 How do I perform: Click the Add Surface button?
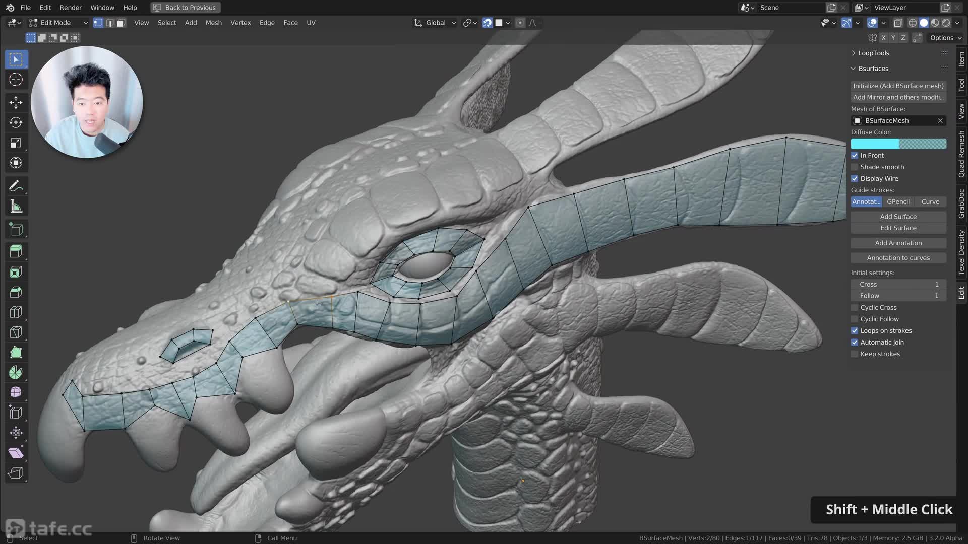898,217
